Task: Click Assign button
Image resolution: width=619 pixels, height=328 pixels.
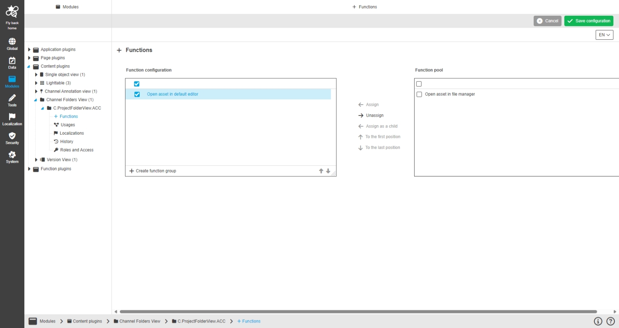Action: (368, 105)
